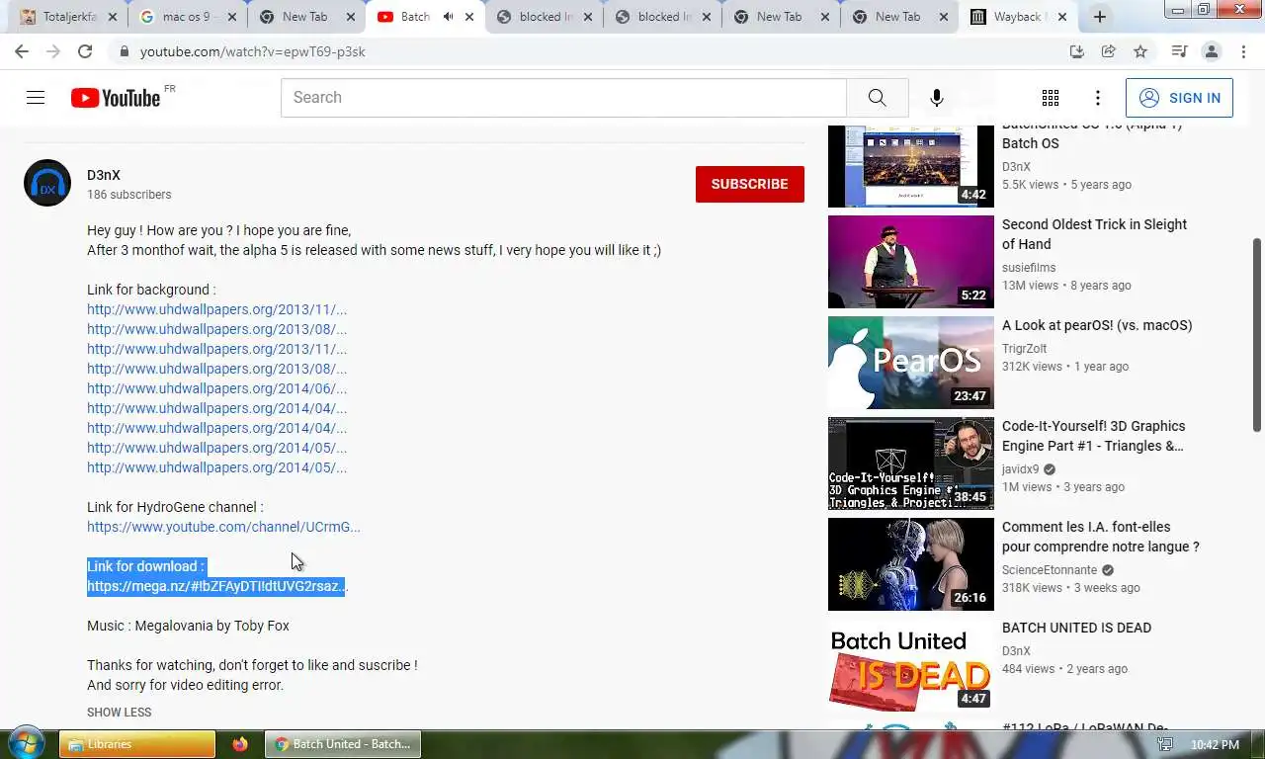Open a new tab with the plus button
Screen dimensions: 1265x759
(x=1100, y=17)
